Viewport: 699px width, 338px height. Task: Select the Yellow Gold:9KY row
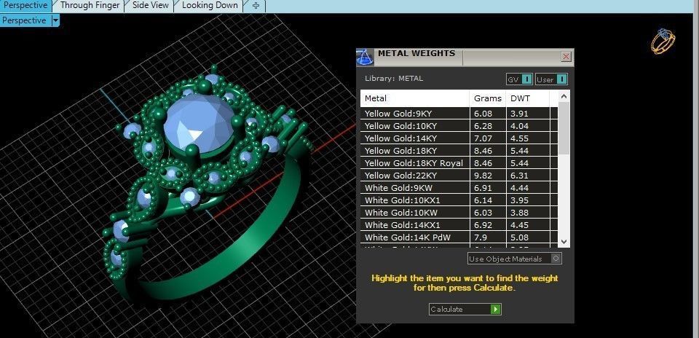click(459, 113)
